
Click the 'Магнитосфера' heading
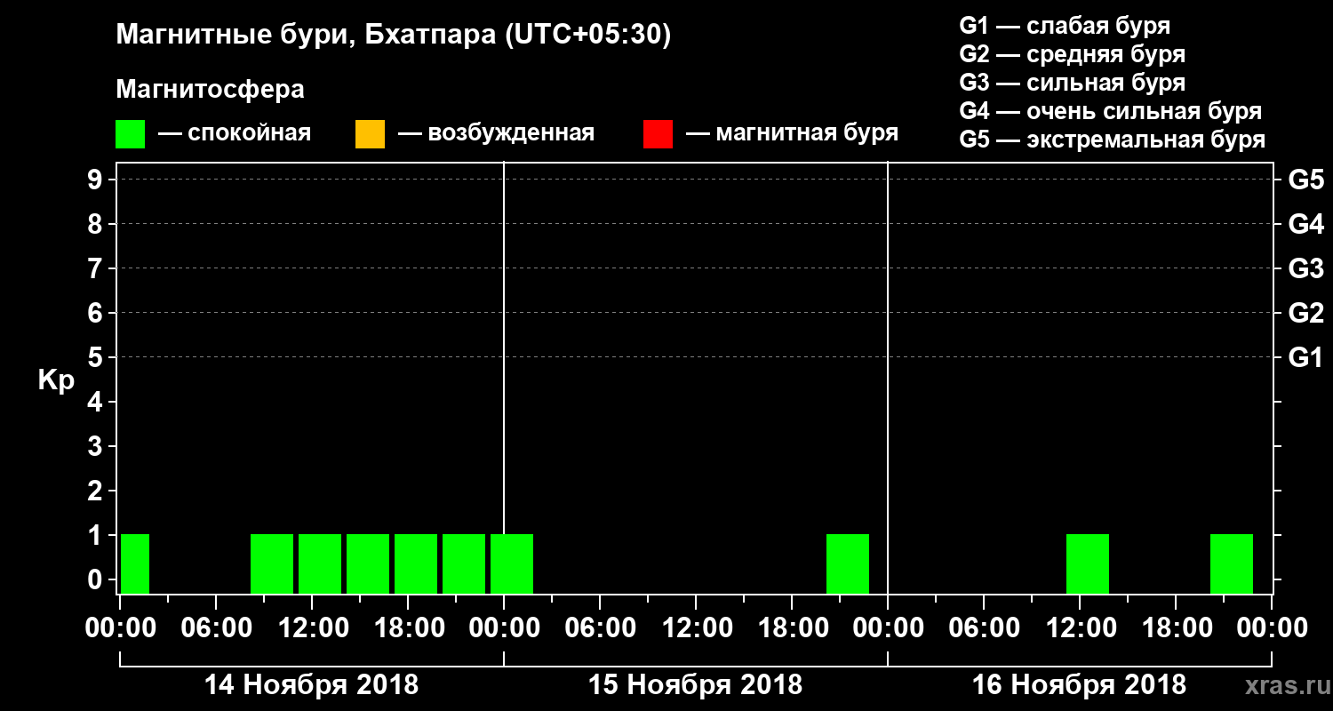(x=210, y=90)
